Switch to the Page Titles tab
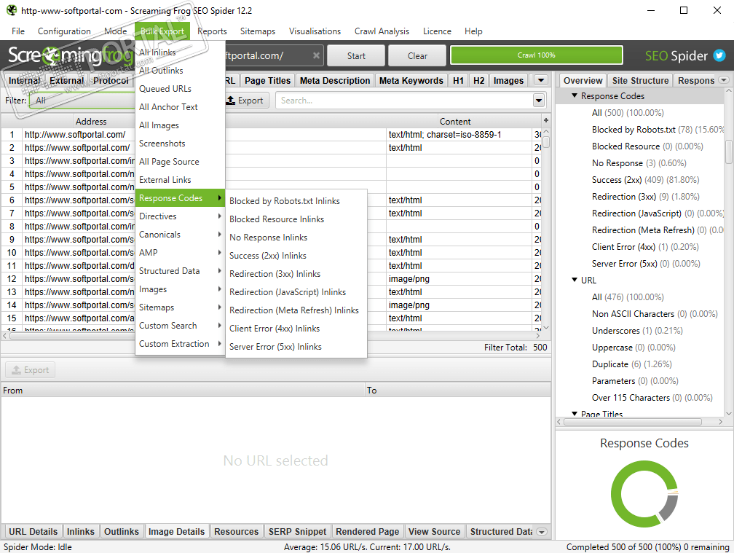Image resolution: width=734 pixels, height=553 pixels. 267,81
